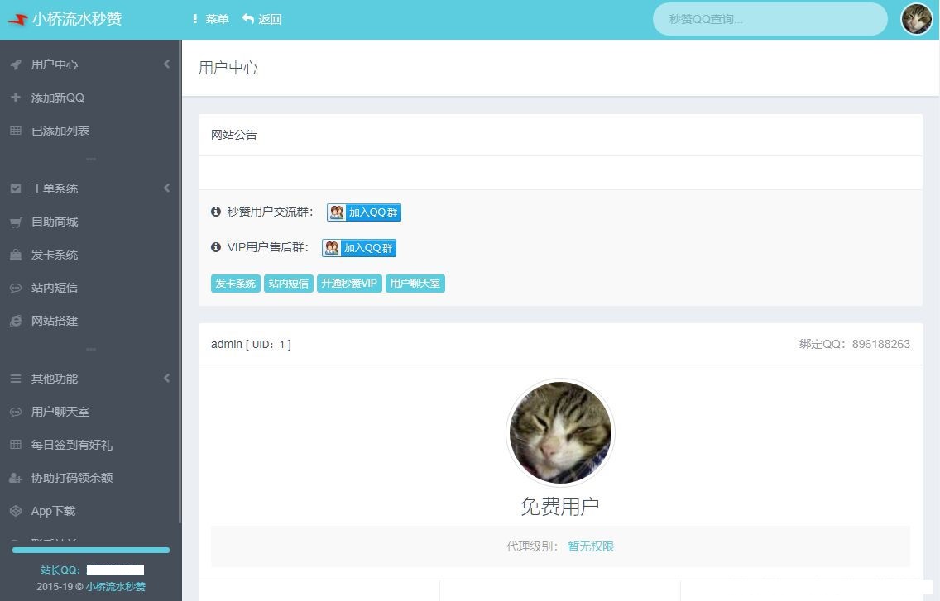Image resolution: width=940 pixels, height=601 pixels.
Task: Click the 返回 back link in header
Action: (262, 19)
